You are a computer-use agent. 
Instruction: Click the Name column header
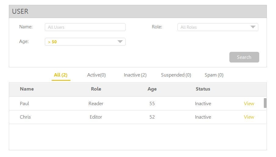click(x=27, y=89)
